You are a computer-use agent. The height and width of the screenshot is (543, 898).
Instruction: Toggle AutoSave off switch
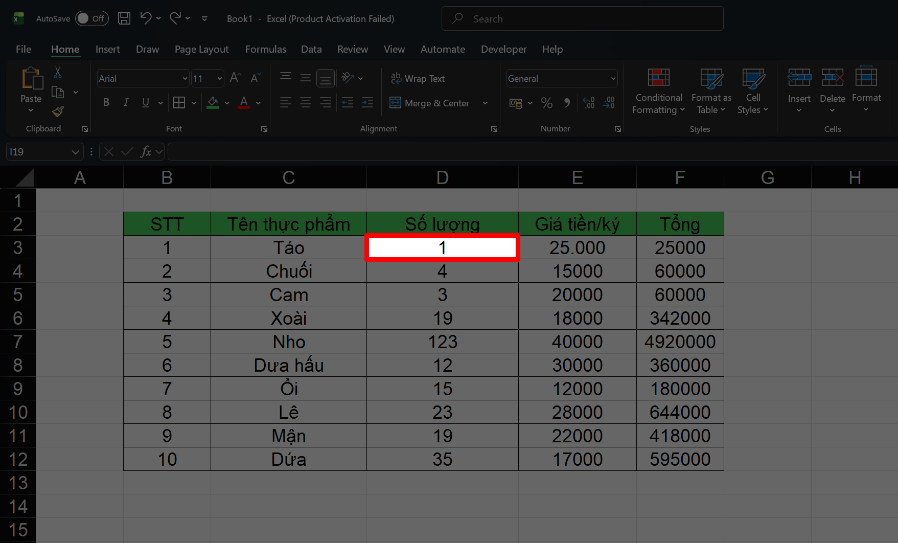(x=91, y=18)
